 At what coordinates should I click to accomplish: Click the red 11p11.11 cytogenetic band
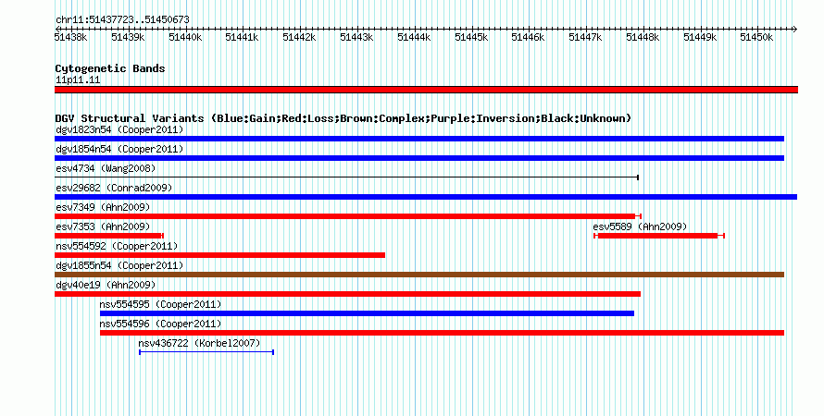tap(426, 90)
